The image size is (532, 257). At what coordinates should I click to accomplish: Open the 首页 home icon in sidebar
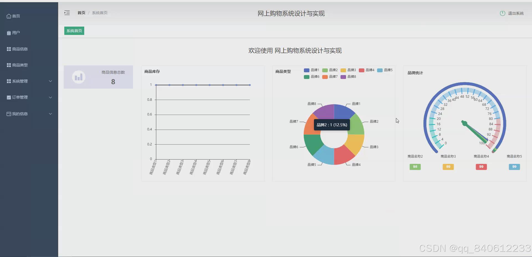[x=8, y=16]
